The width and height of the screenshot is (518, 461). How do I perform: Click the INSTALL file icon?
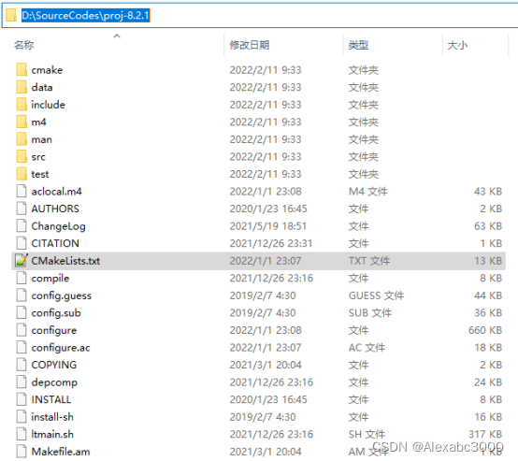click(x=22, y=399)
